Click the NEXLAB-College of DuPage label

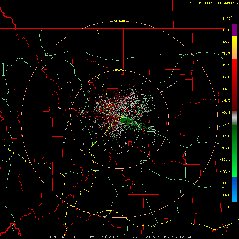(x=214, y=3)
